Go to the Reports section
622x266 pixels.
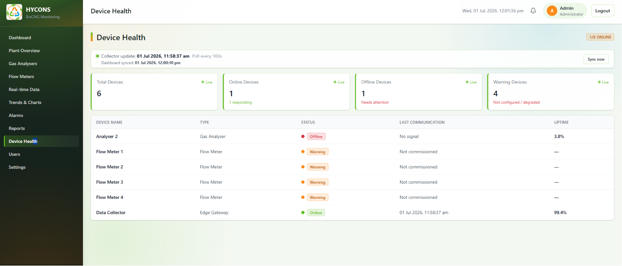41,128
